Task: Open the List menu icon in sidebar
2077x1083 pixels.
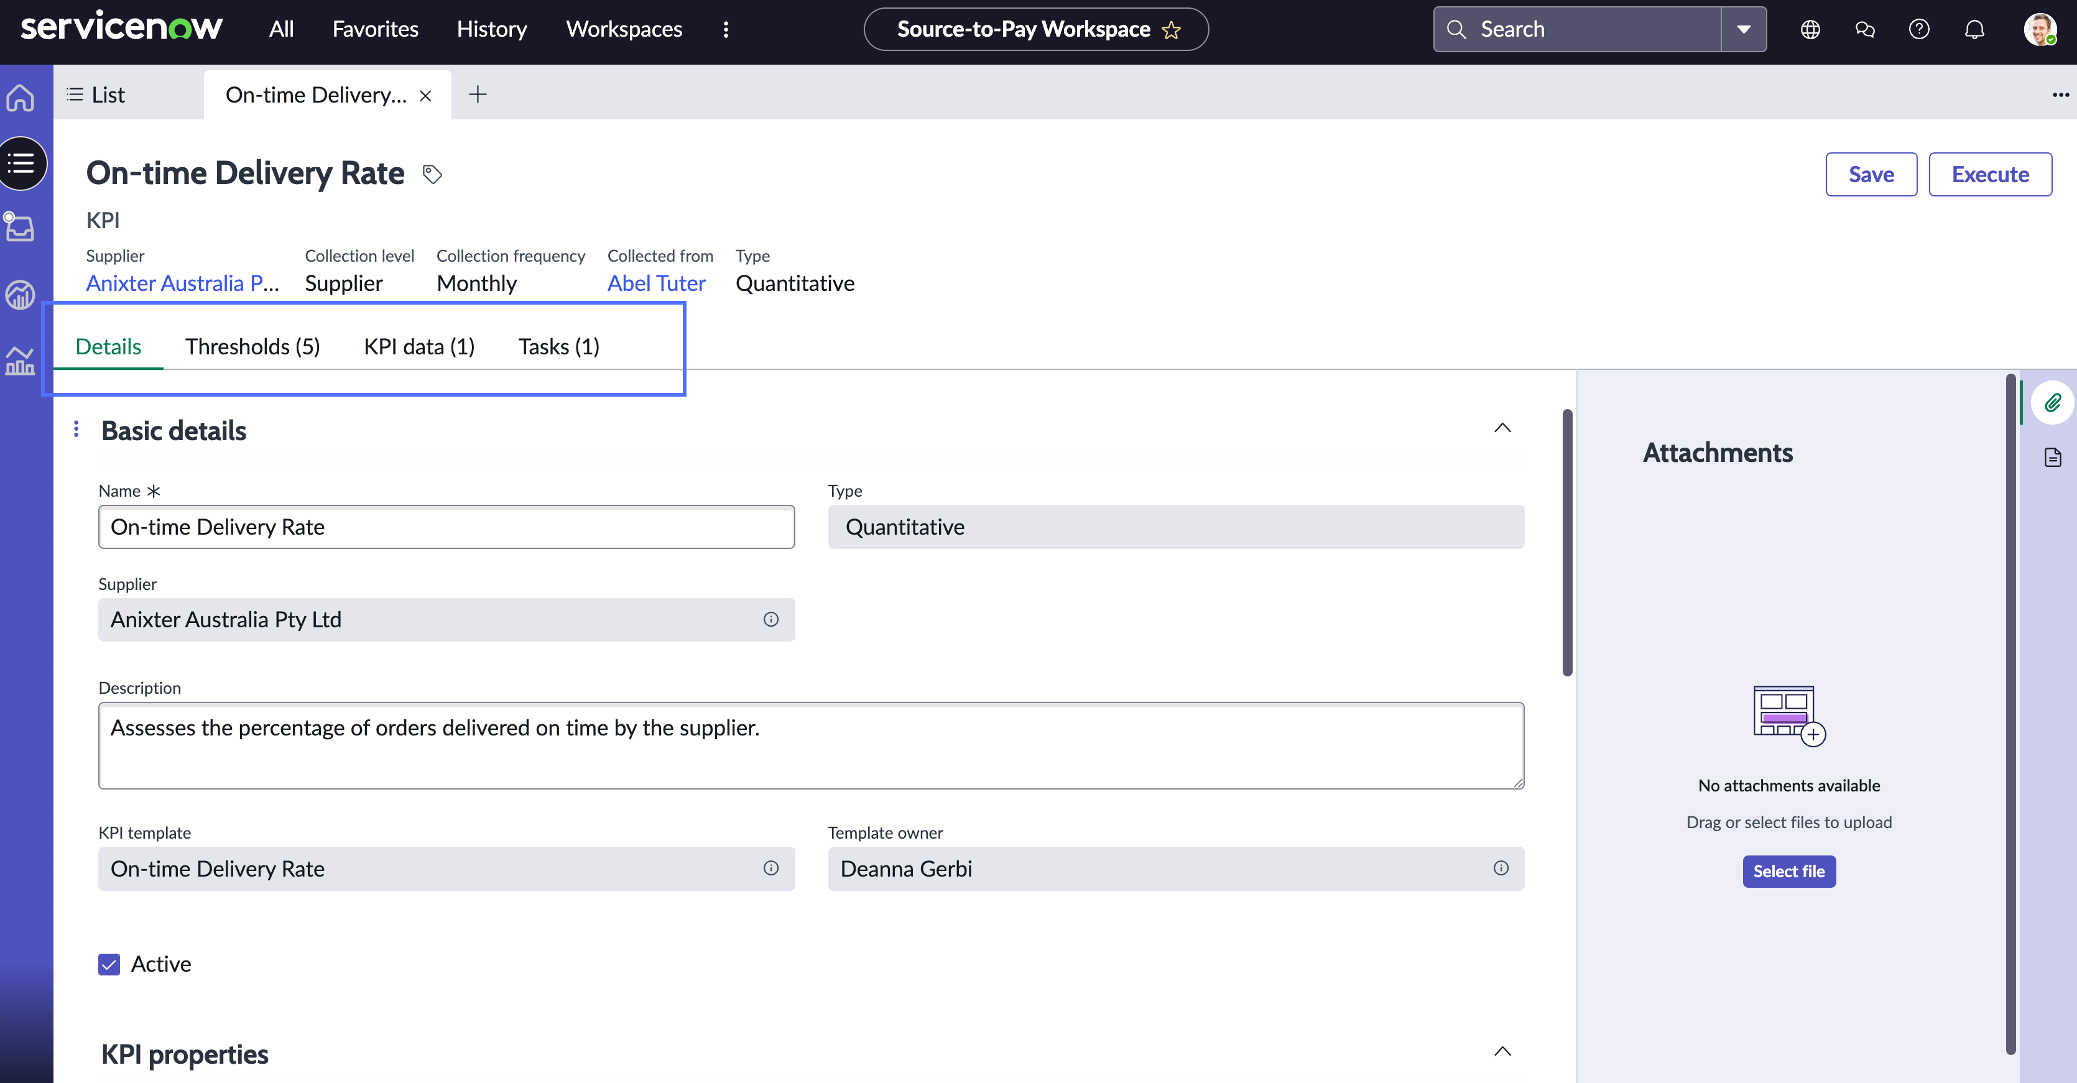Action: pyautogui.click(x=21, y=164)
